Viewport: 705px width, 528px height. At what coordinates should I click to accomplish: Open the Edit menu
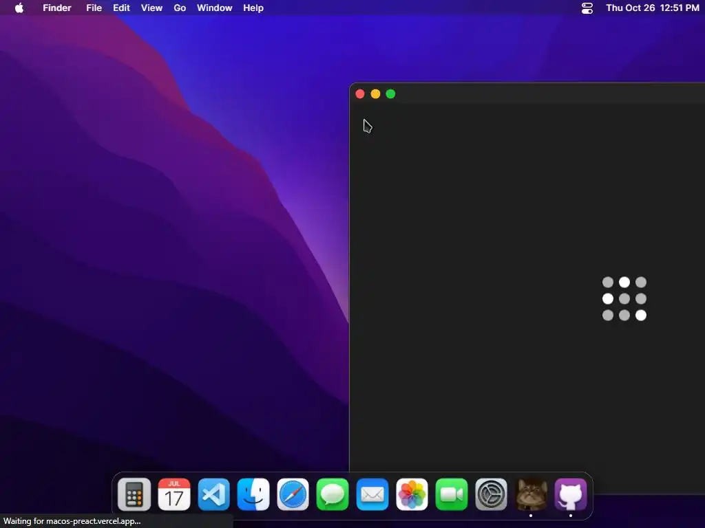click(x=121, y=8)
